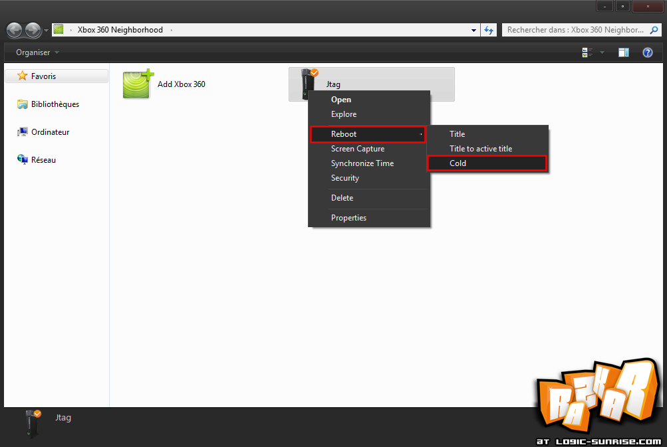Choose Explore from the context menu
The width and height of the screenshot is (667, 447).
tap(369, 114)
